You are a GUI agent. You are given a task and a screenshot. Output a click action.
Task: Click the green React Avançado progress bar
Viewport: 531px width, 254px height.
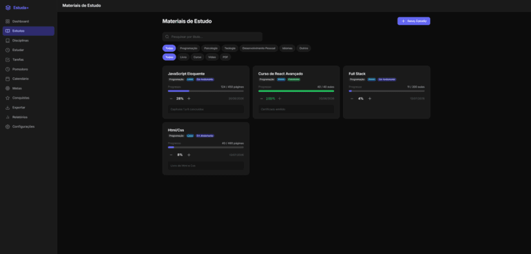(296, 91)
